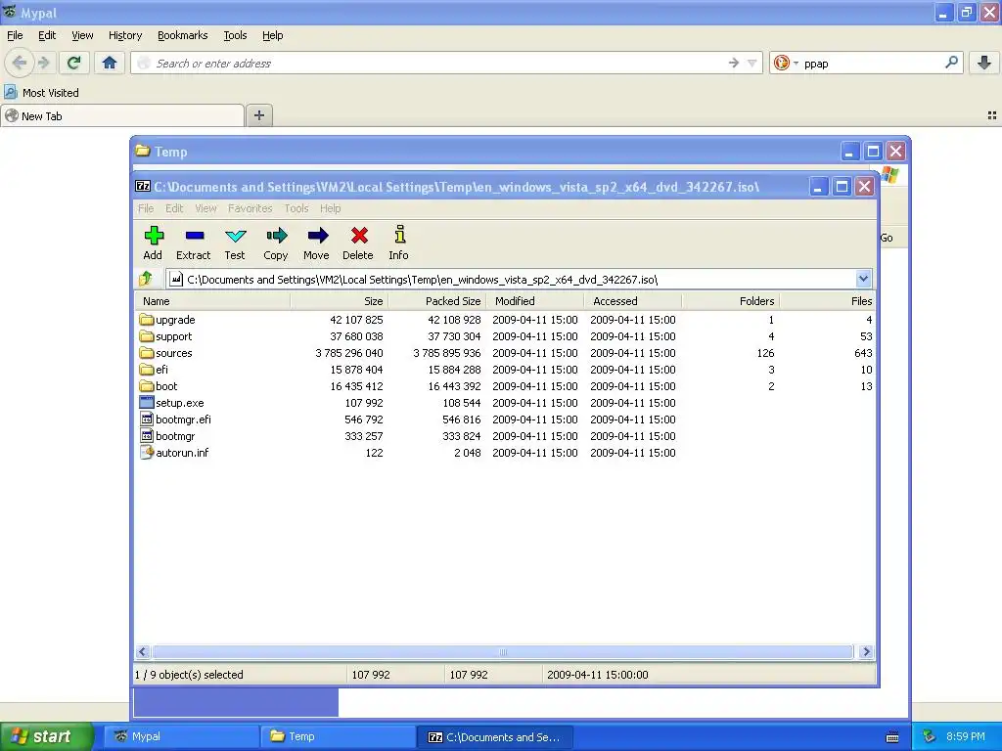This screenshot has height=751, width=1002.
Task: Open the Most Visited bookmarks button
Action: (x=41, y=93)
